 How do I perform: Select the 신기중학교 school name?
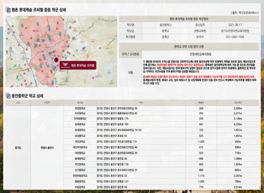pyautogui.click(x=80, y=170)
